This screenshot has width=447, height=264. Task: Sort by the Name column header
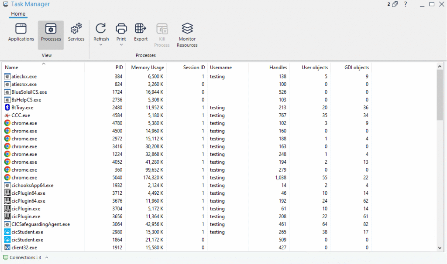point(43,68)
